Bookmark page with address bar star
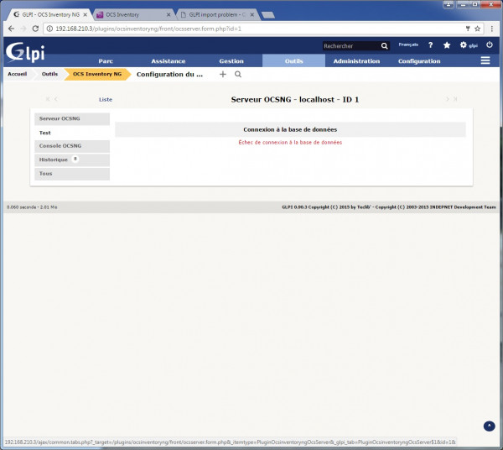 coord(477,29)
